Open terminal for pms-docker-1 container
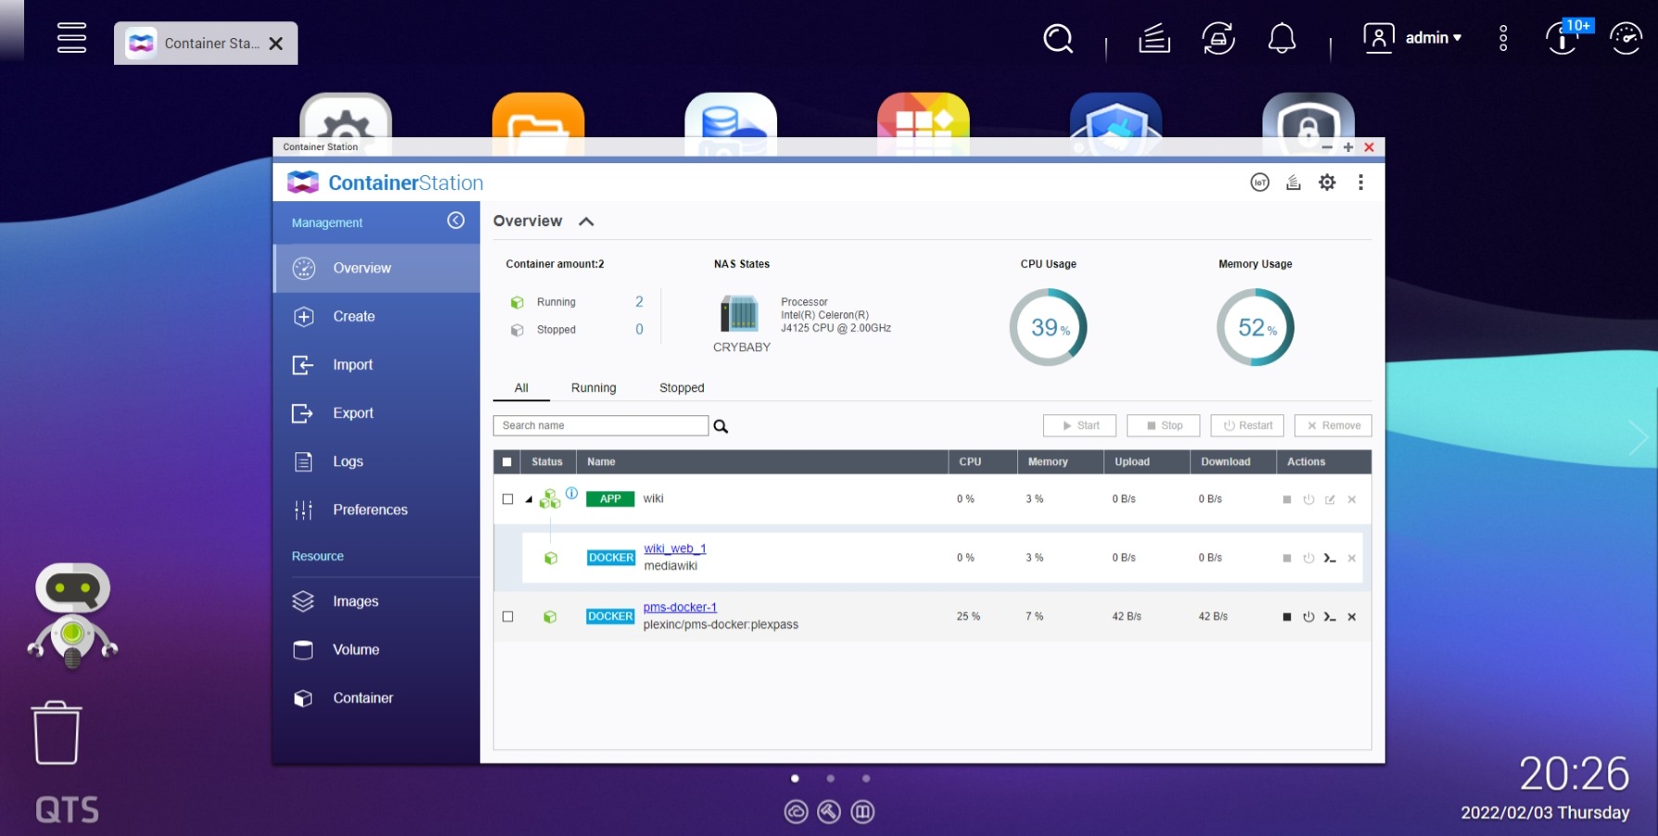This screenshot has height=836, width=1658. [x=1330, y=617]
